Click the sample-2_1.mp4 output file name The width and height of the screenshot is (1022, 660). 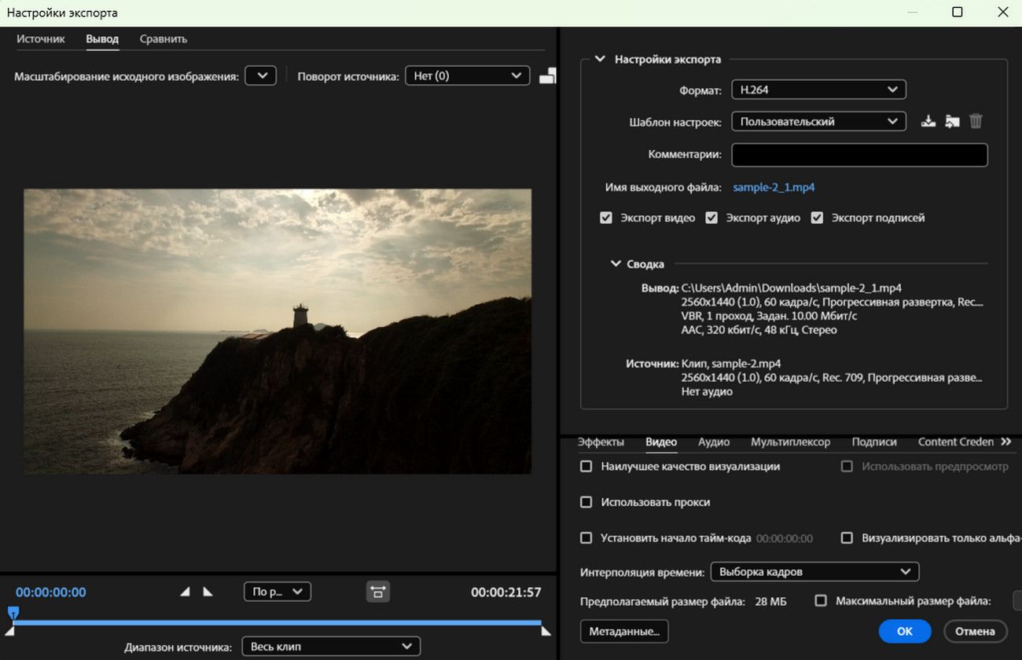[x=774, y=187]
